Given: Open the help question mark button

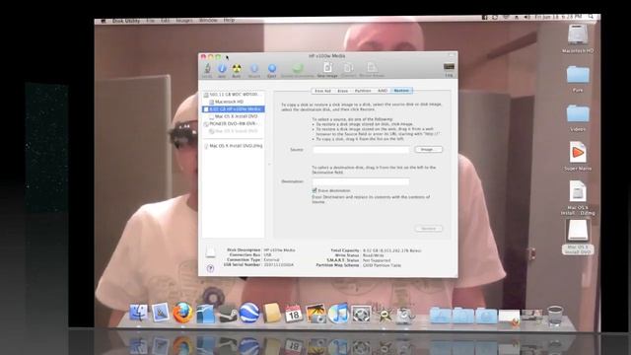Looking at the screenshot, I should [210, 268].
